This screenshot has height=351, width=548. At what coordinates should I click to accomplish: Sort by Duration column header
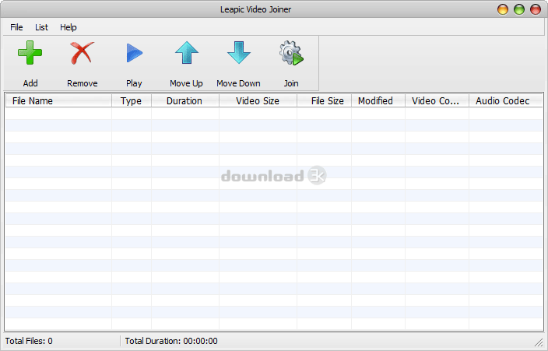click(185, 101)
